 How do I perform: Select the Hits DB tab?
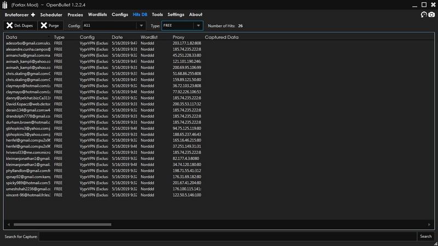[140, 15]
